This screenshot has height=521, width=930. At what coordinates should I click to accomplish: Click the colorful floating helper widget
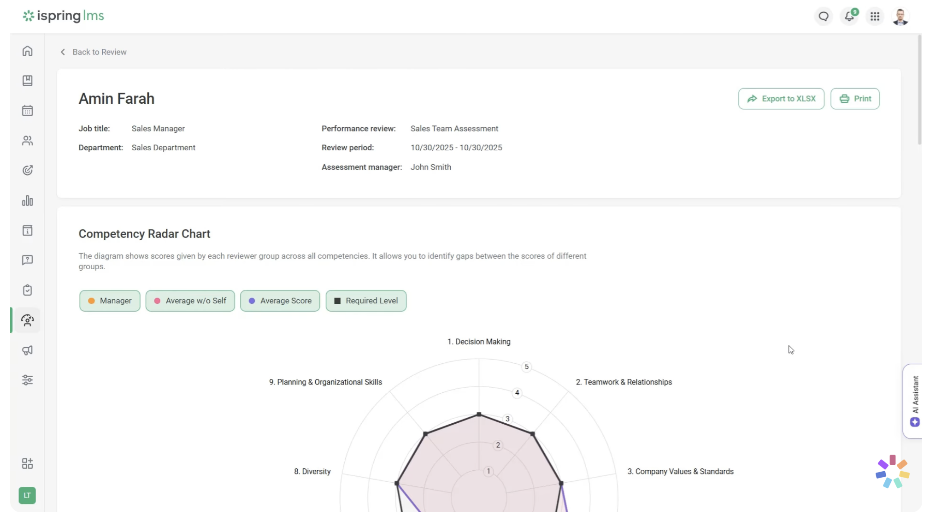892,472
